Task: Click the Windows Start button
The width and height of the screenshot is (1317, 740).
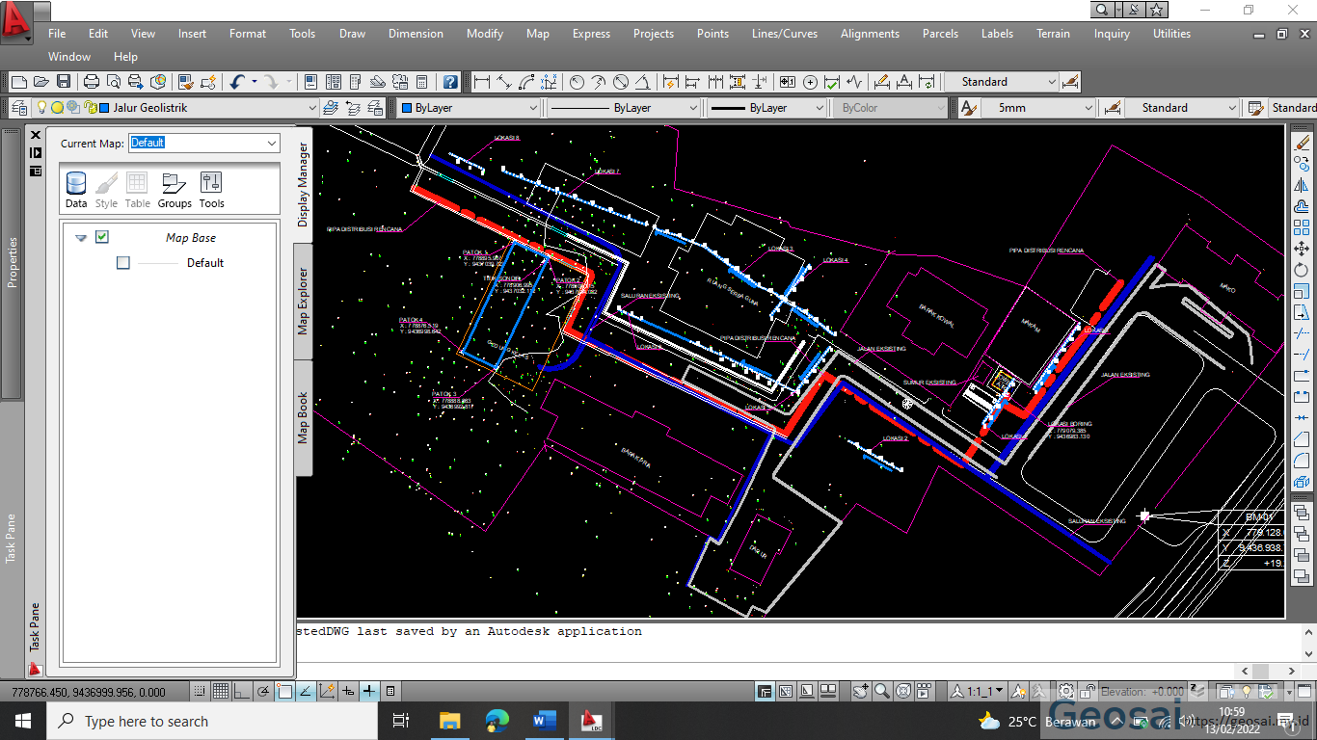Action: coord(20,720)
